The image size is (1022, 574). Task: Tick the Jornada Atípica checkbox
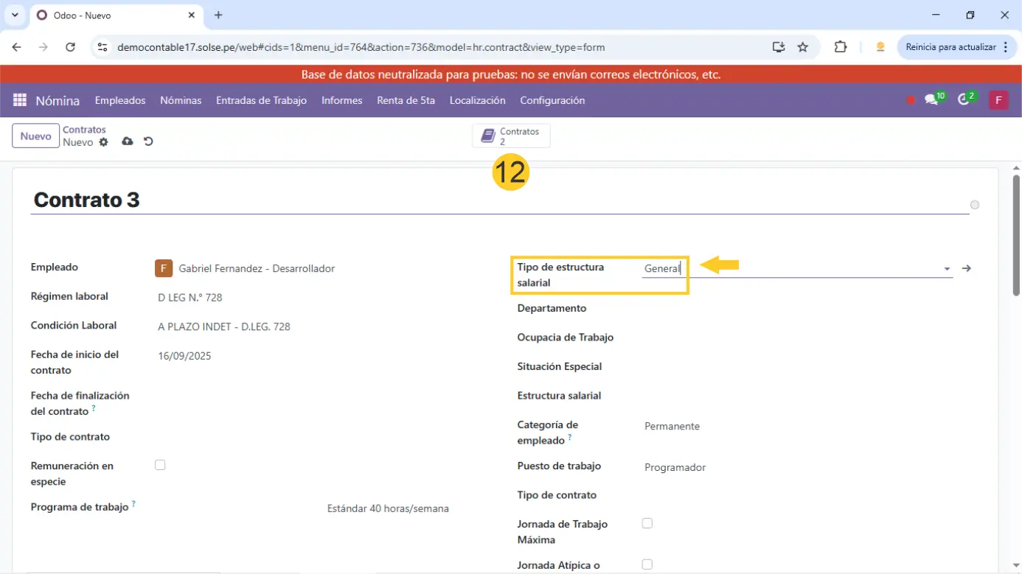647,564
